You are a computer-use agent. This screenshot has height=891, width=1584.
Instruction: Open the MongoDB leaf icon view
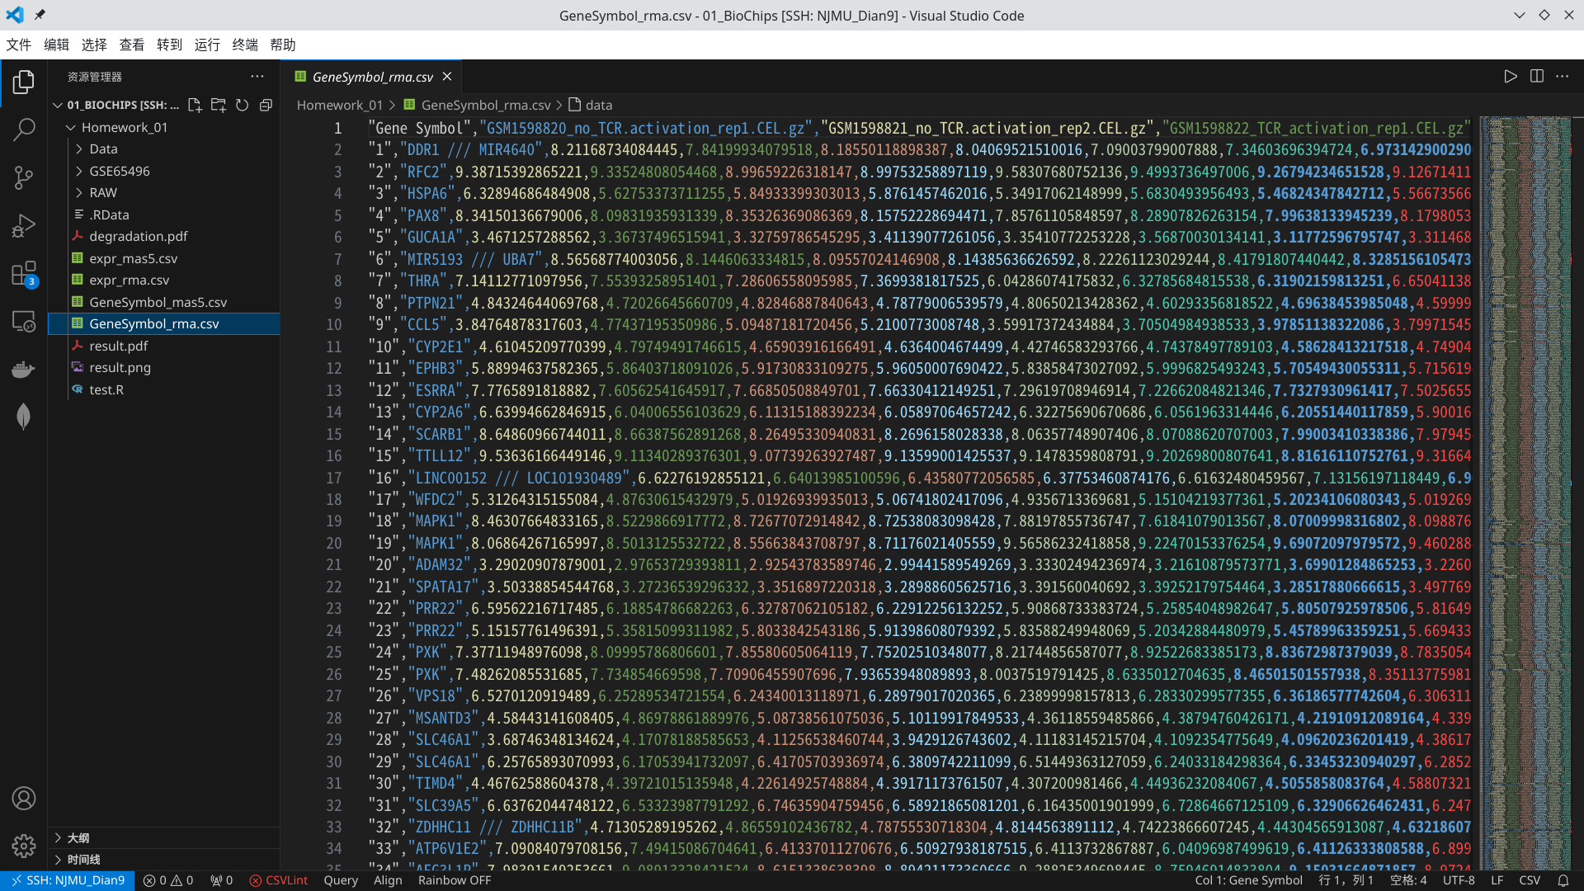[x=24, y=417]
